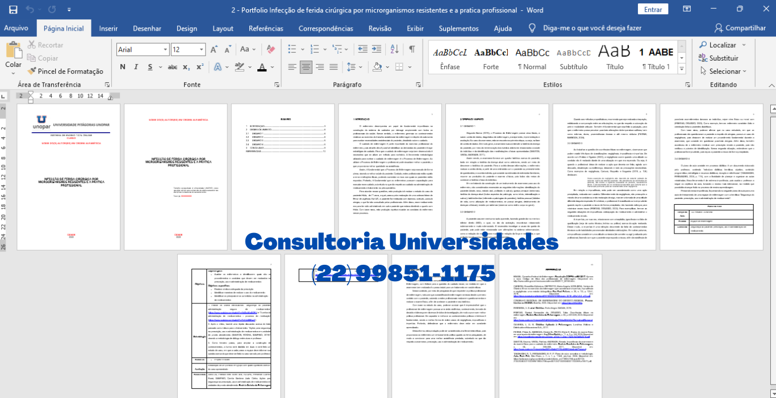Select the Unopar cover page thumbnail
776x398 pixels.
click(68, 177)
